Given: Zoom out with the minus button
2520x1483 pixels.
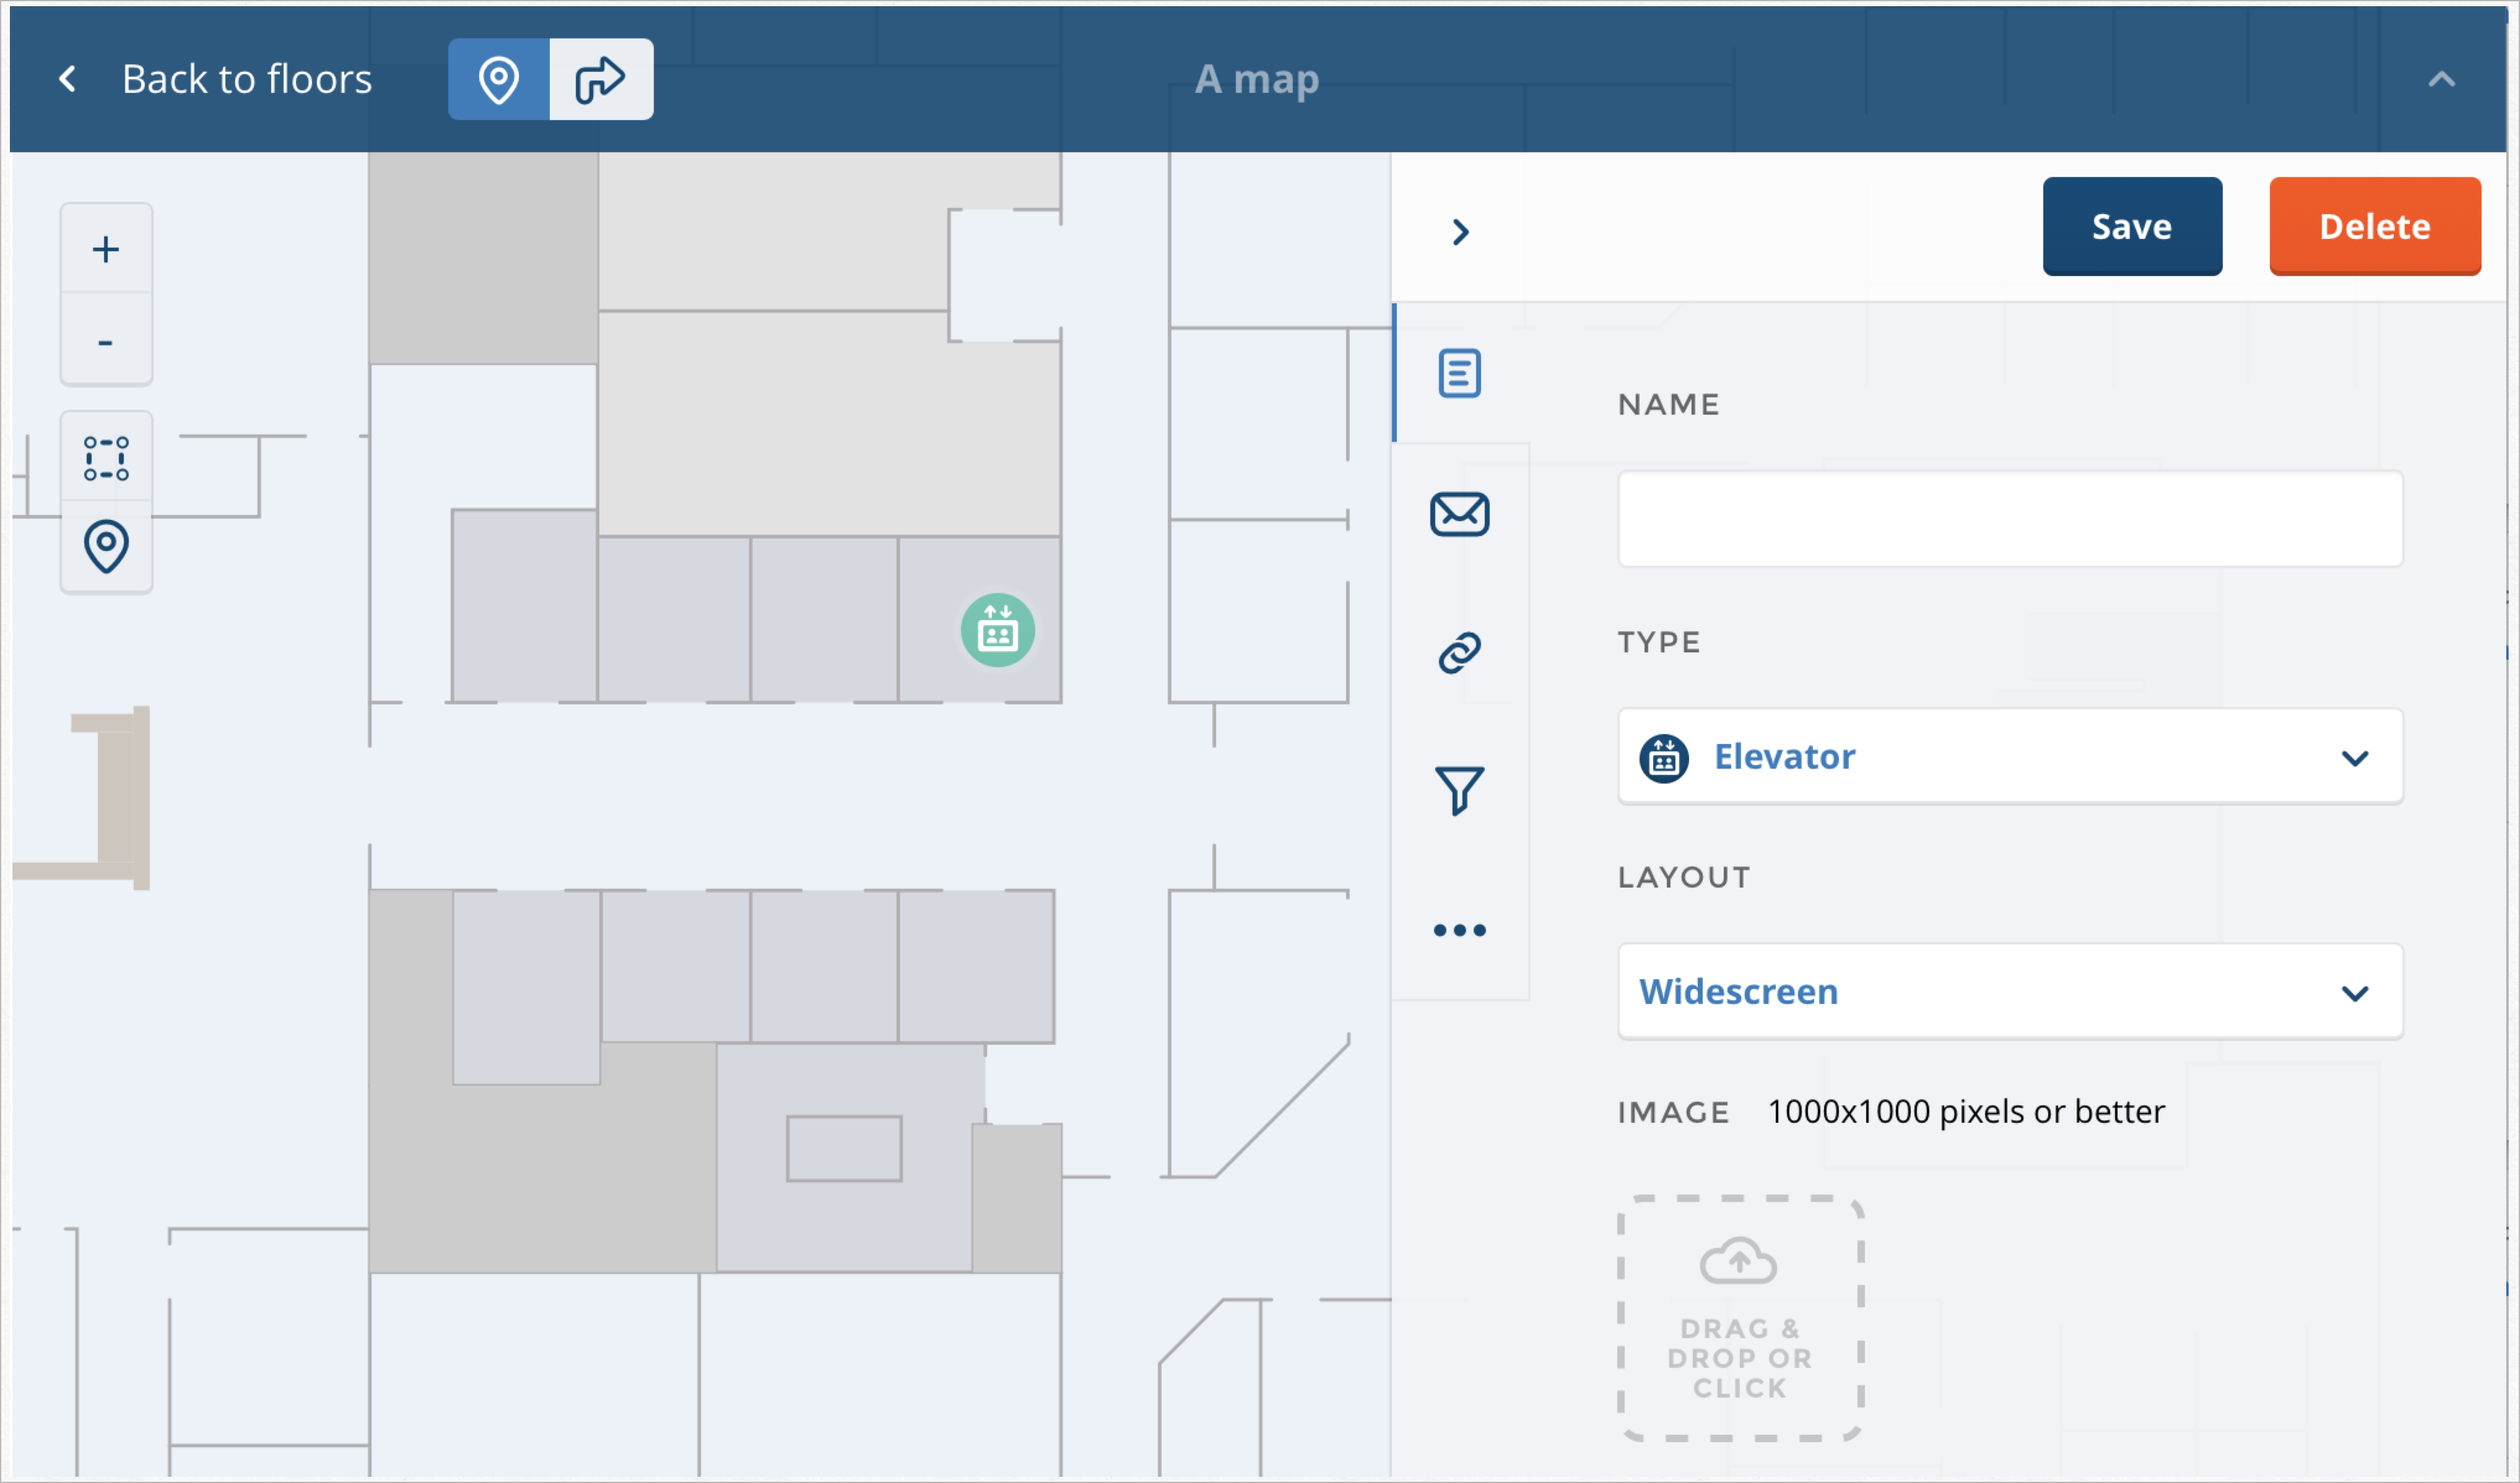Looking at the screenshot, I should coord(106,340).
